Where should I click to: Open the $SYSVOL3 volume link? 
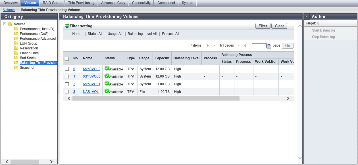[x=91, y=76]
